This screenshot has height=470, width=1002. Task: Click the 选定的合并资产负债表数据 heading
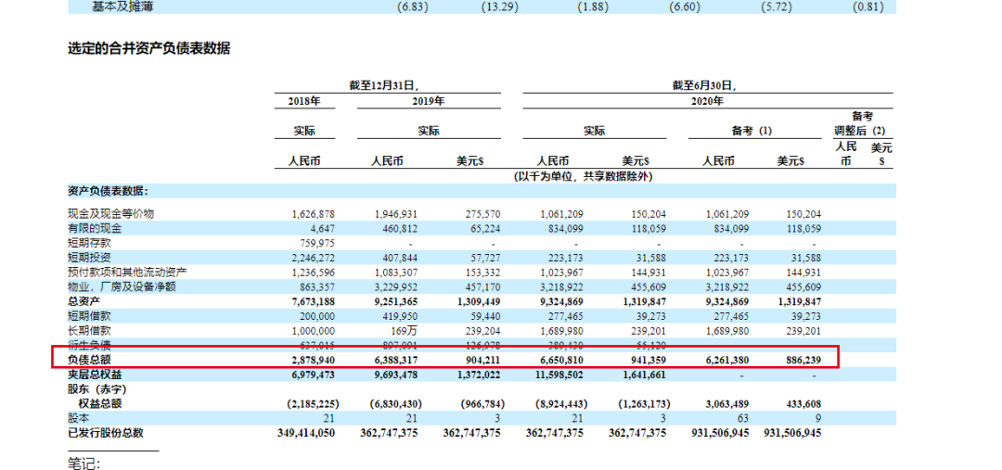[x=148, y=49]
